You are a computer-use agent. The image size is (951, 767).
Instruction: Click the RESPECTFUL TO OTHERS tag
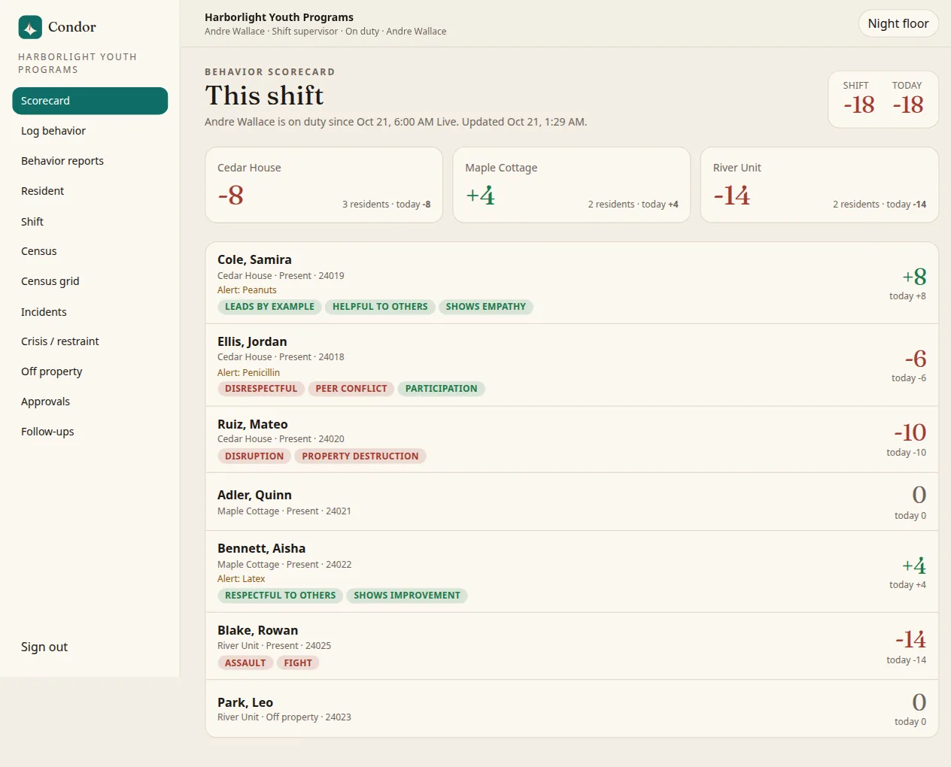(x=281, y=596)
